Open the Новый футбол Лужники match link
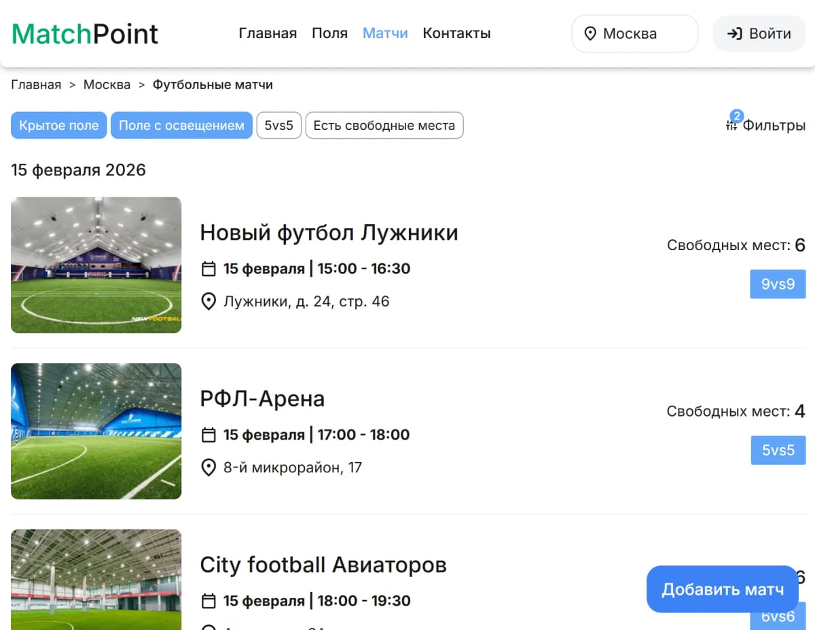The image size is (815, 630). (x=329, y=232)
